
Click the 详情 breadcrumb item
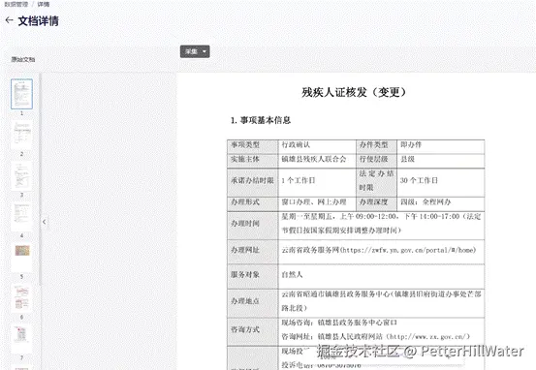click(x=43, y=4)
